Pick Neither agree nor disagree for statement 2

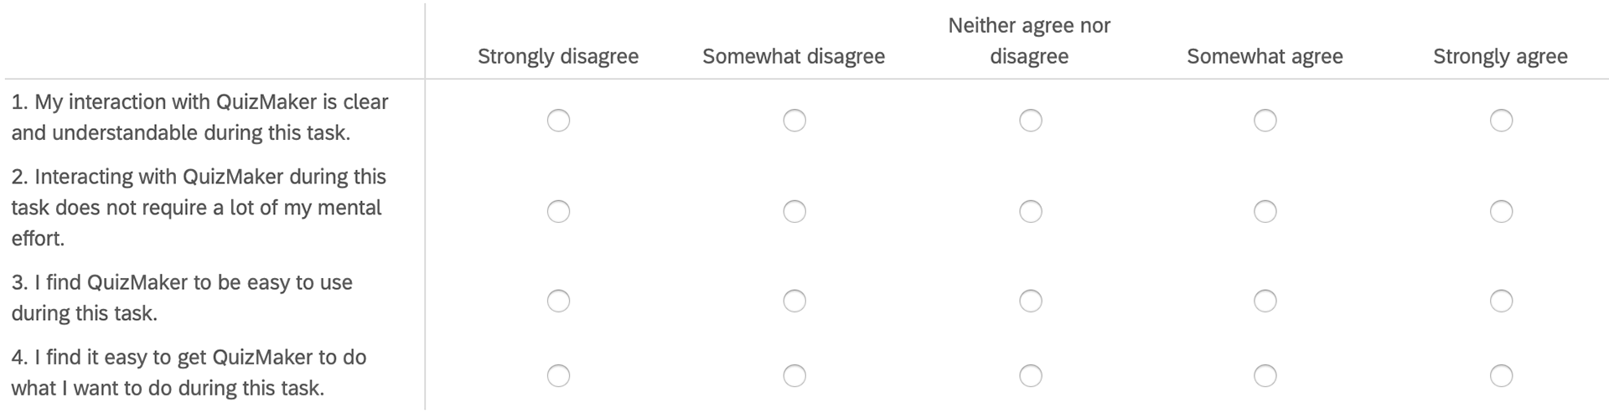(x=1030, y=211)
